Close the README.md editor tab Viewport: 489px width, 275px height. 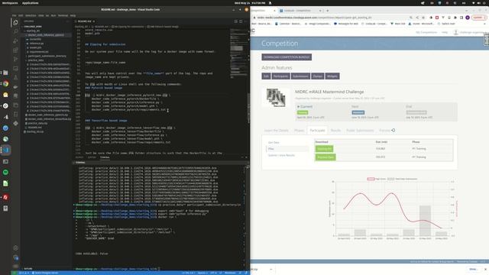coord(93,21)
